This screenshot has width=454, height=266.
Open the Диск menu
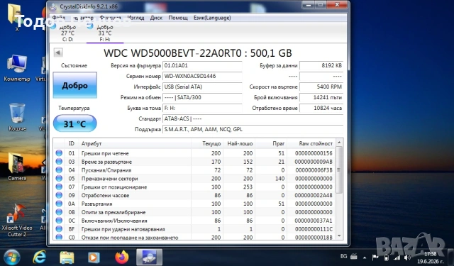(x=156, y=18)
